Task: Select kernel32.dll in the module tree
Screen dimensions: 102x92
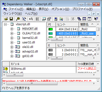Action: tap(30, 38)
